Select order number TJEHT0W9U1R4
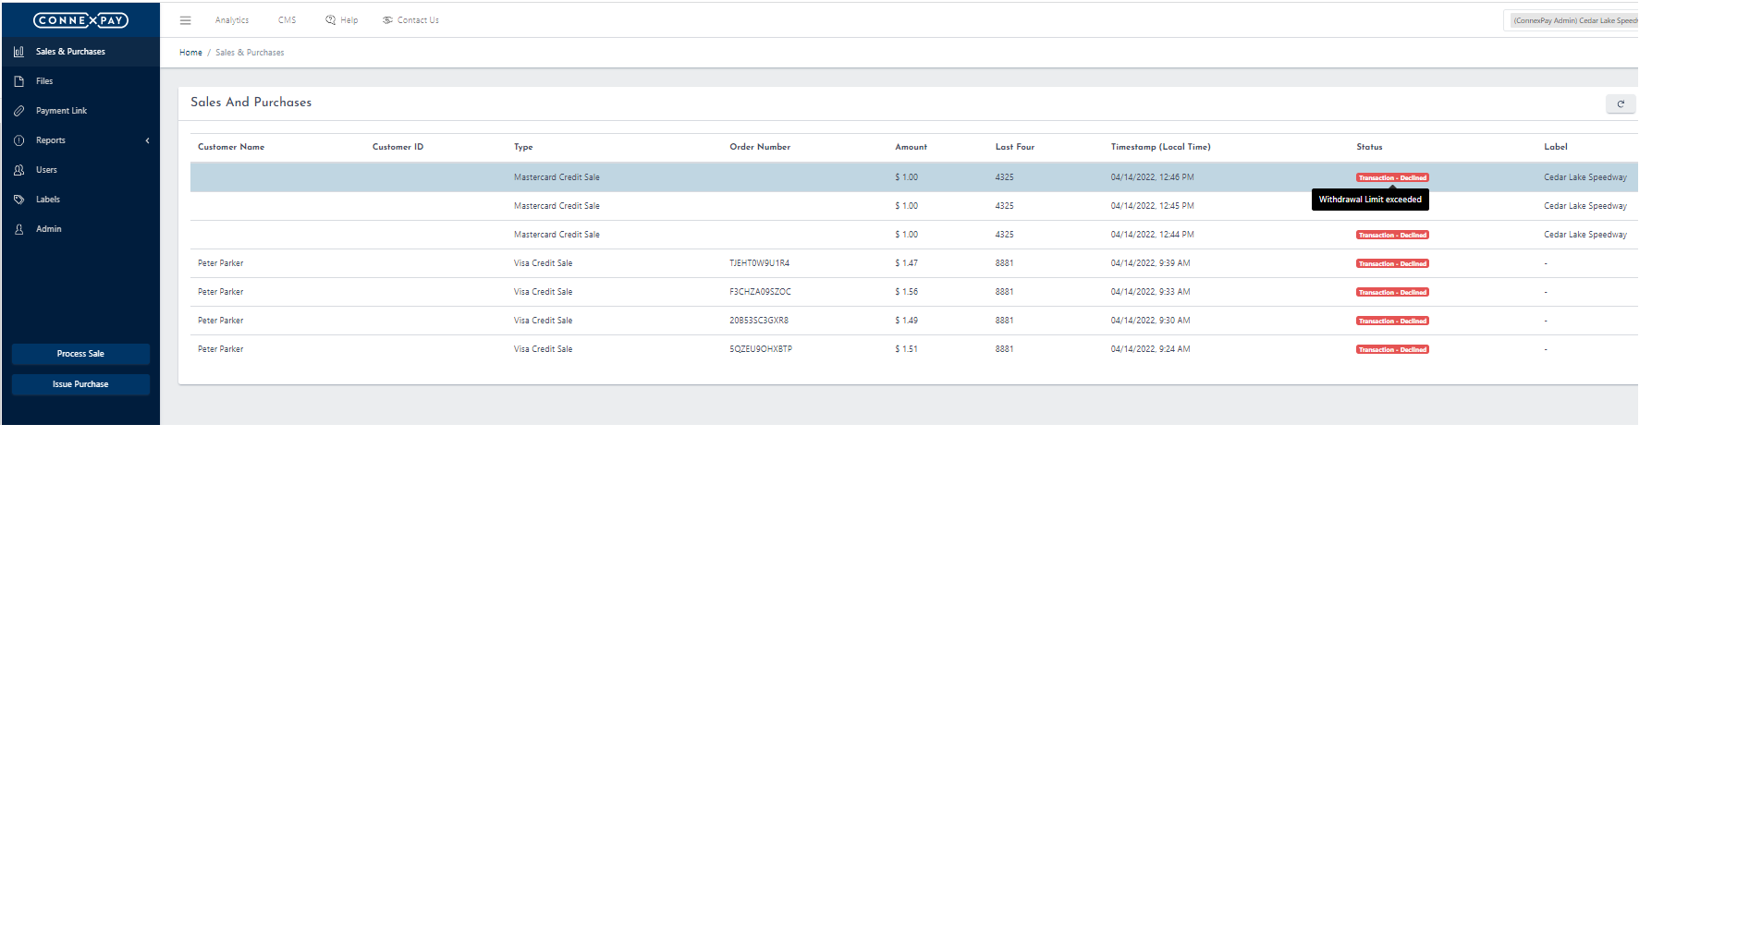 (760, 263)
